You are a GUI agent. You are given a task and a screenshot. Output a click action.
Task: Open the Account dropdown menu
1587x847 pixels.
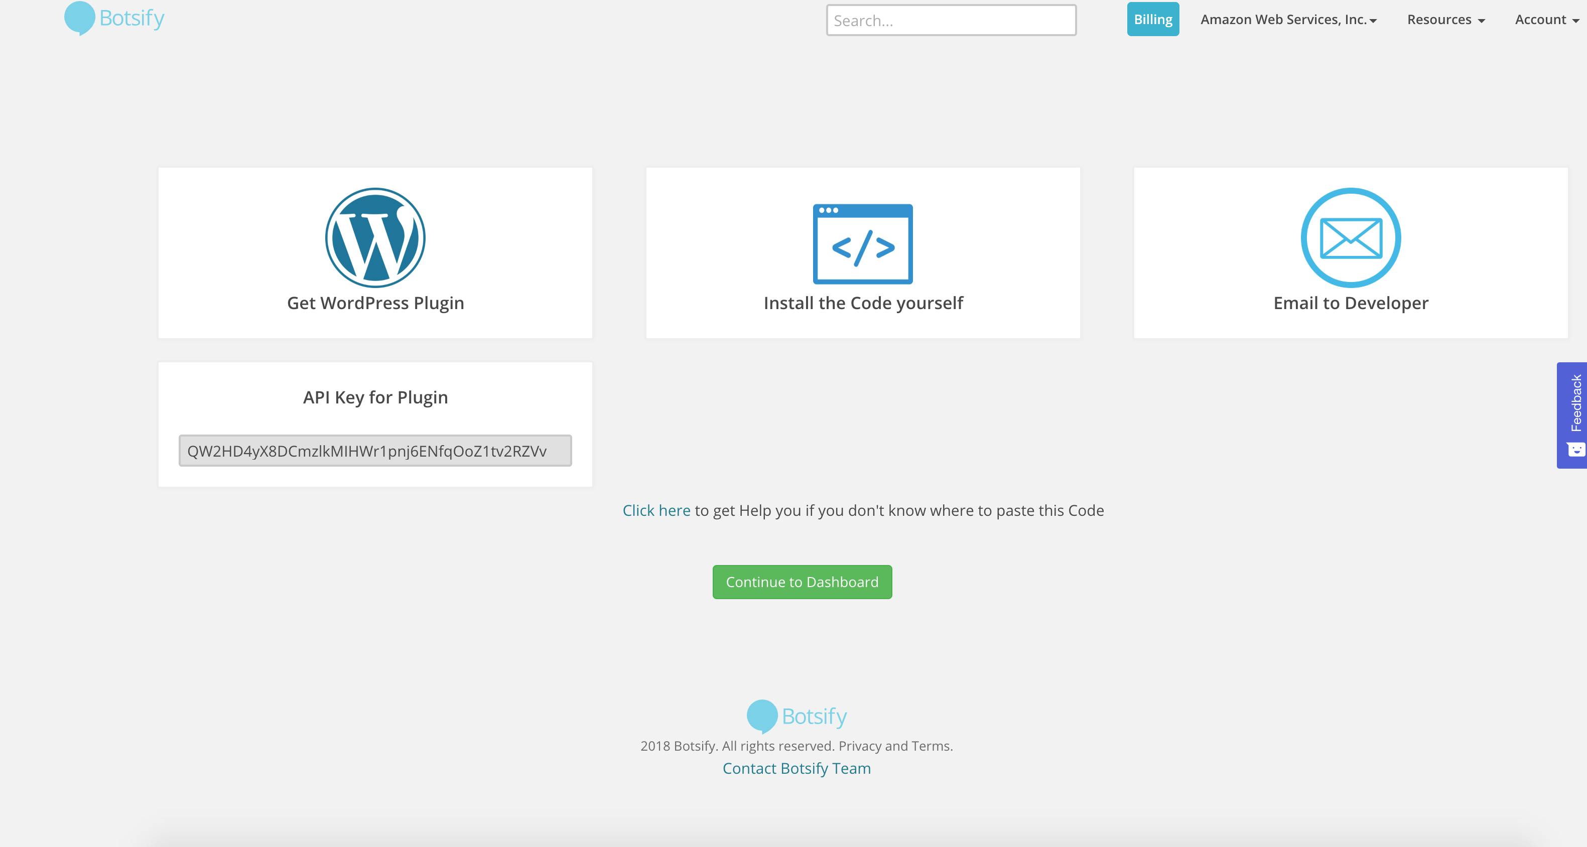coord(1546,20)
